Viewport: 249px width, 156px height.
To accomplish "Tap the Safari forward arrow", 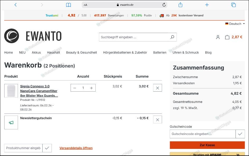I will [42, 5].
